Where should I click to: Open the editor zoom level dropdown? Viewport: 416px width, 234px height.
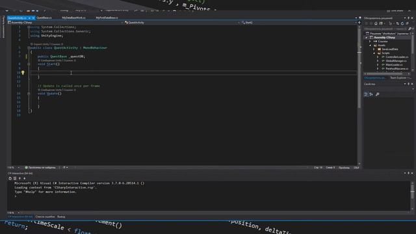pos(19,168)
